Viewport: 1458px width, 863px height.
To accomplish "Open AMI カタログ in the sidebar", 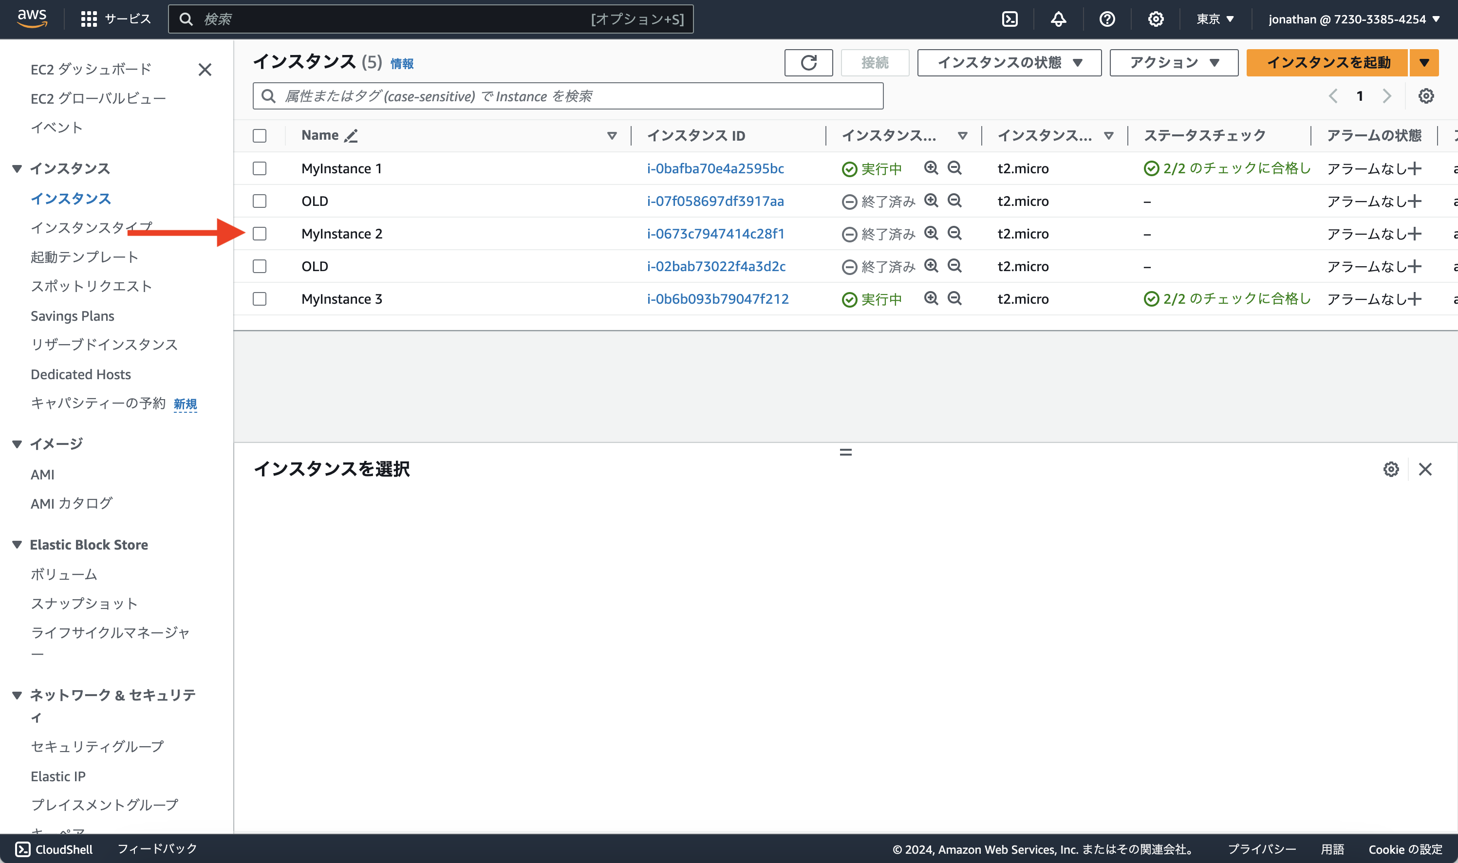I will pyautogui.click(x=71, y=504).
